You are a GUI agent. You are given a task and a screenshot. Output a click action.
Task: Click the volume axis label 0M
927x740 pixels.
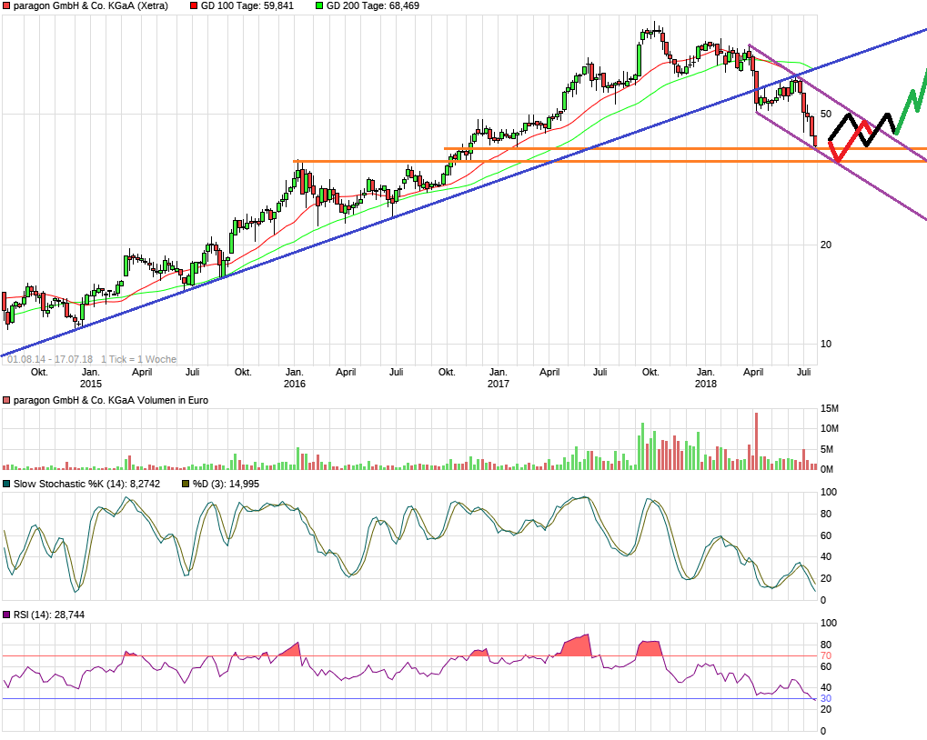[x=827, y=469]
